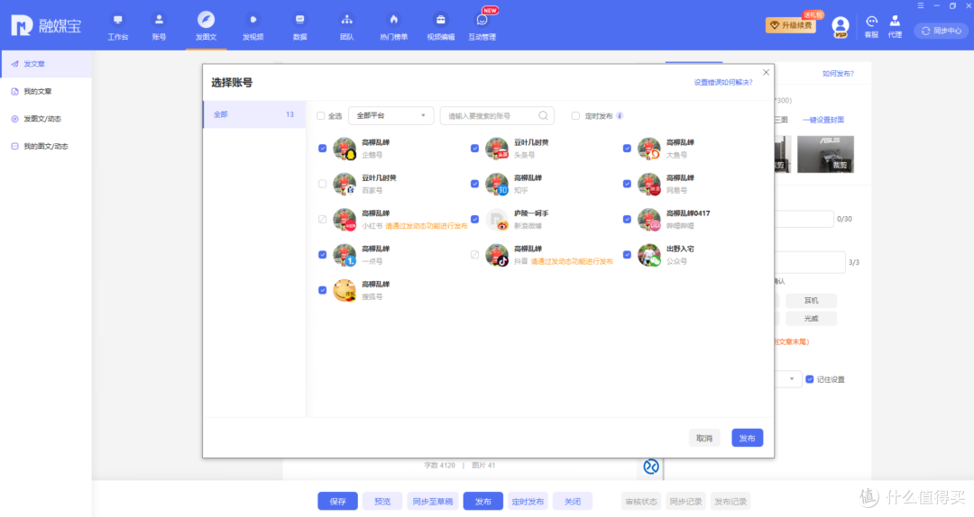Click the bottom 定时发布 button
The width and height of the screenshot is (974, 517).
[x=528, y=502]
